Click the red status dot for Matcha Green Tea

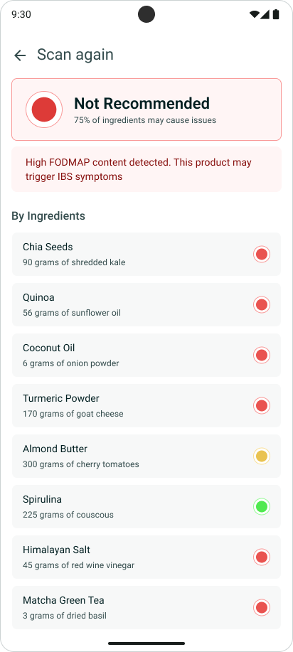pyautogui.click(x=262, y=607)
